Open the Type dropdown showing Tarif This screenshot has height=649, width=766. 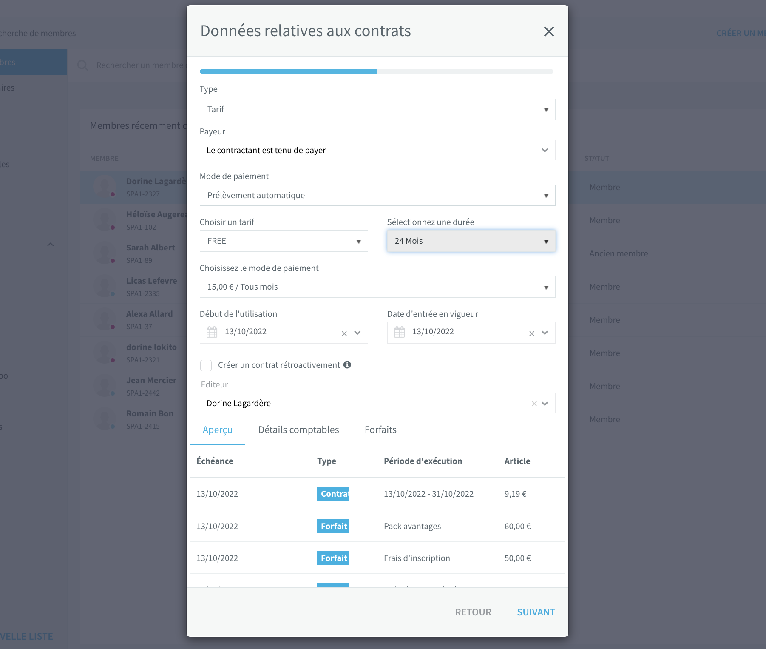[x=377, y=109]
